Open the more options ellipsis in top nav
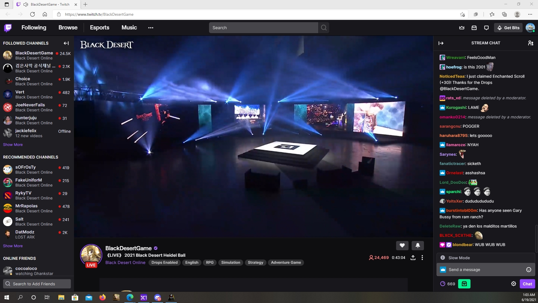 [x=151, y=27]
